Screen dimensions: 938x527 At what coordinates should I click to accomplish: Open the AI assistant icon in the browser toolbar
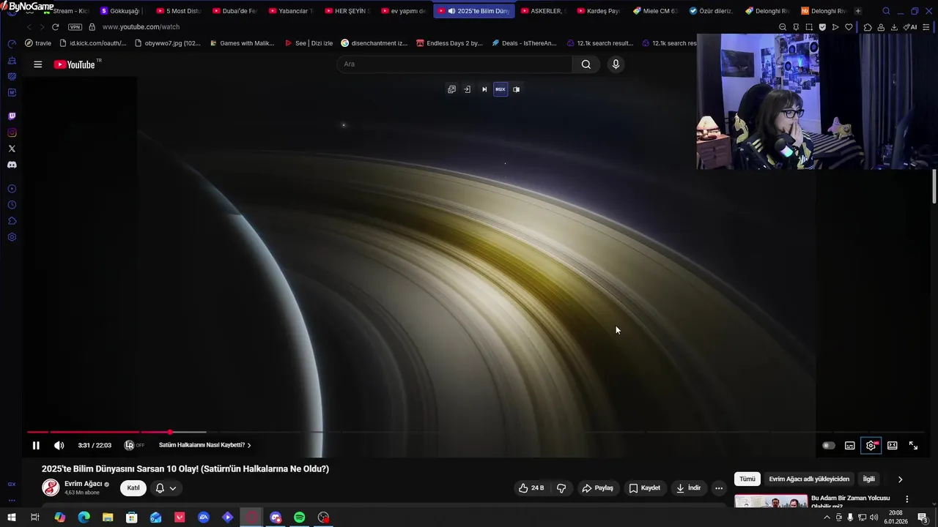point(910,27)
